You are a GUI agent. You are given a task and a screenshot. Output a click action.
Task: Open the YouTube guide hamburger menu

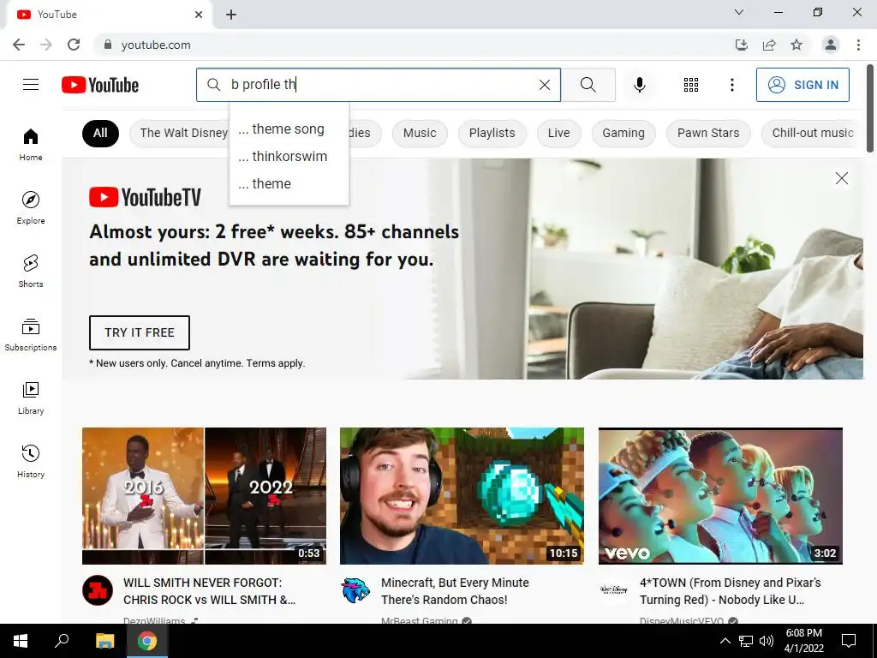(31, 85)
